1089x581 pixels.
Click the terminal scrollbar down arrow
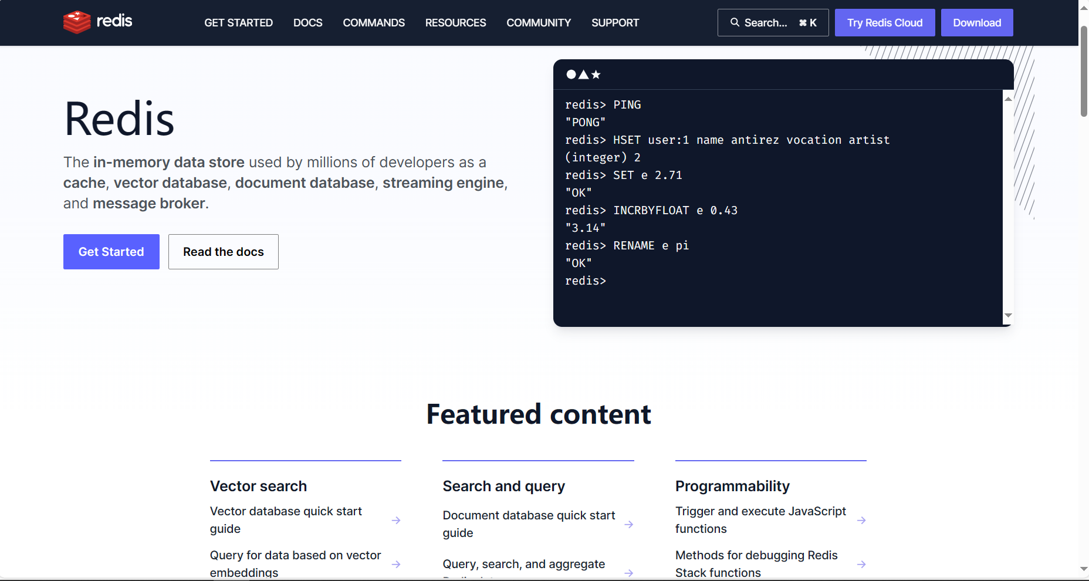1008,315
